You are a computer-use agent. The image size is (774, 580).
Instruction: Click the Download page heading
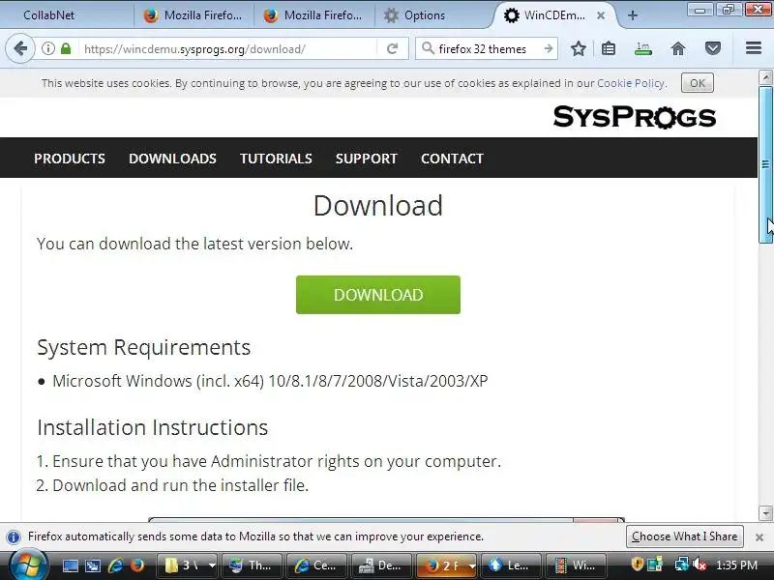point(378,205)
